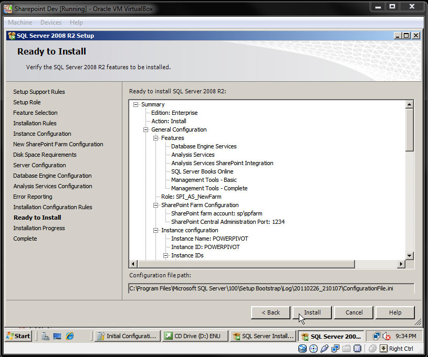
Task: Click Show Desktop quick launch icon
Action: (57, 336)
